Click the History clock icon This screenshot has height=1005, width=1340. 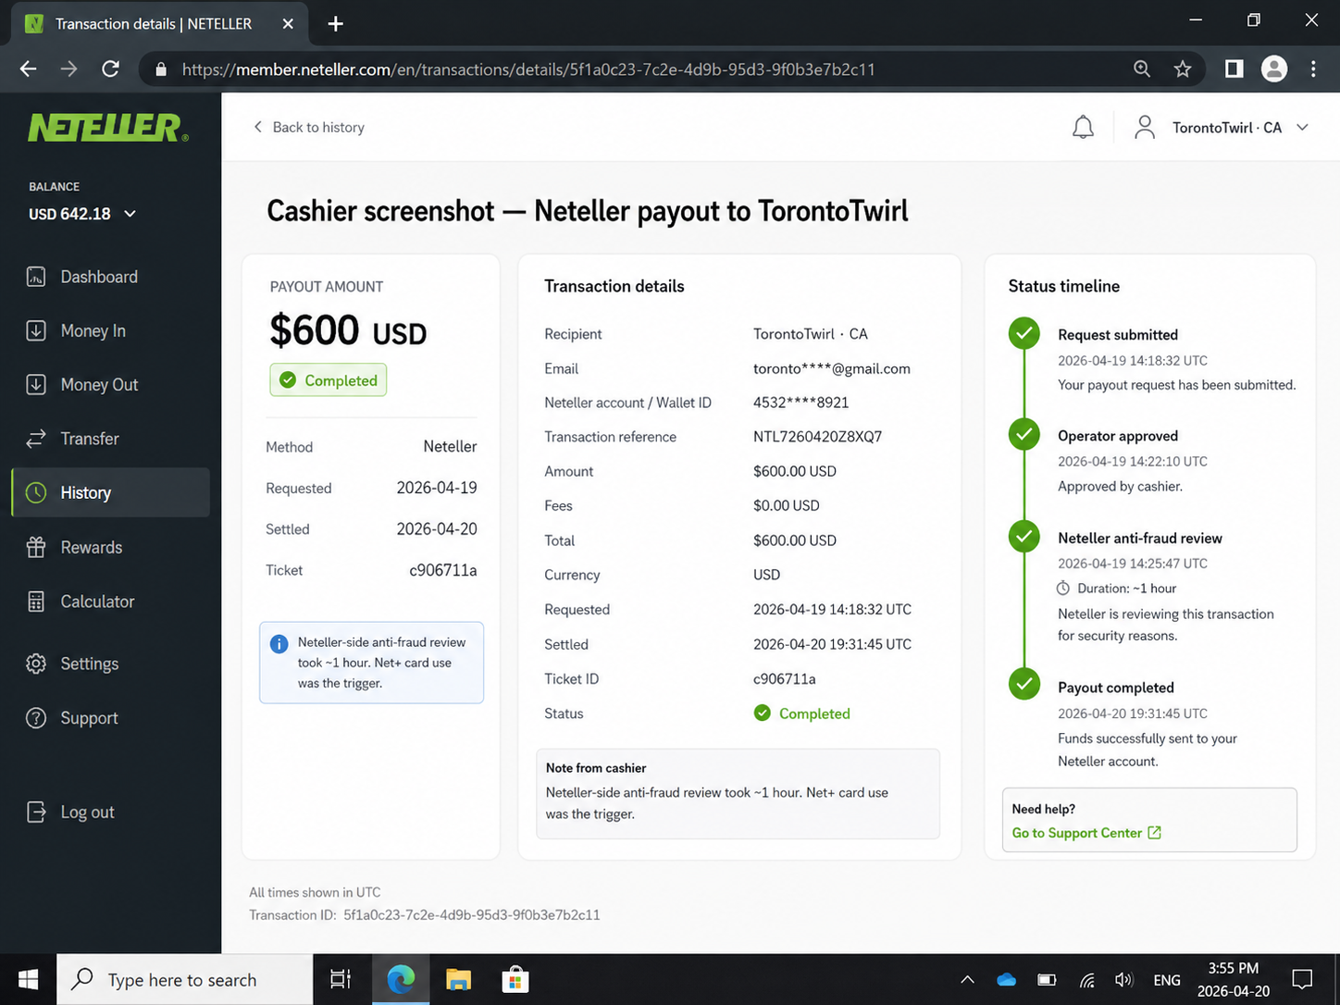(36, 492)
